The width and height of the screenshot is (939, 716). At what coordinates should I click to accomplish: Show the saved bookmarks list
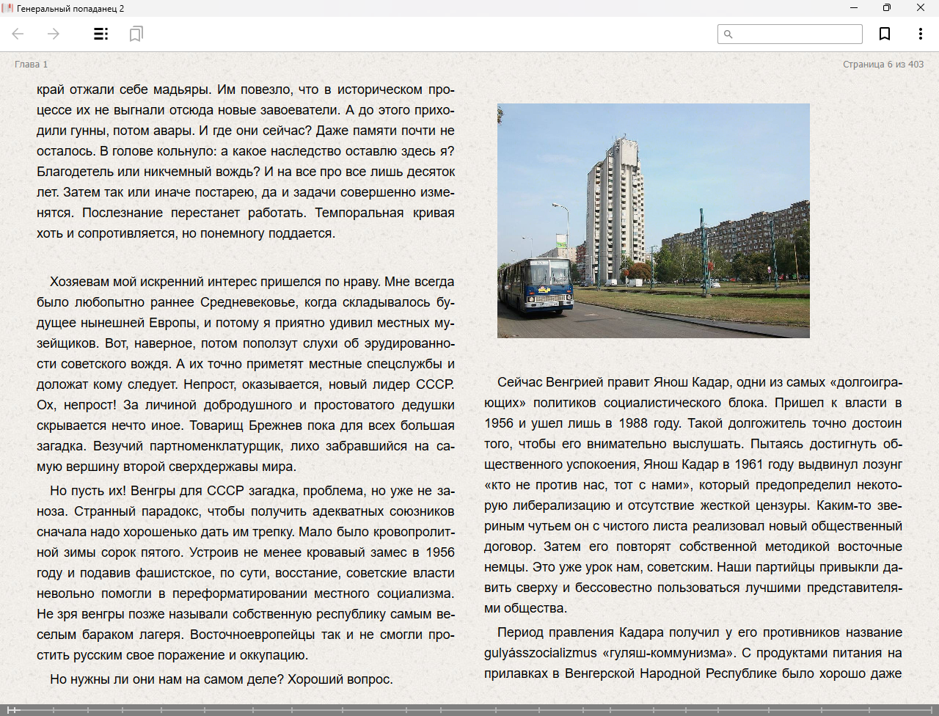[x=136, y=34]
